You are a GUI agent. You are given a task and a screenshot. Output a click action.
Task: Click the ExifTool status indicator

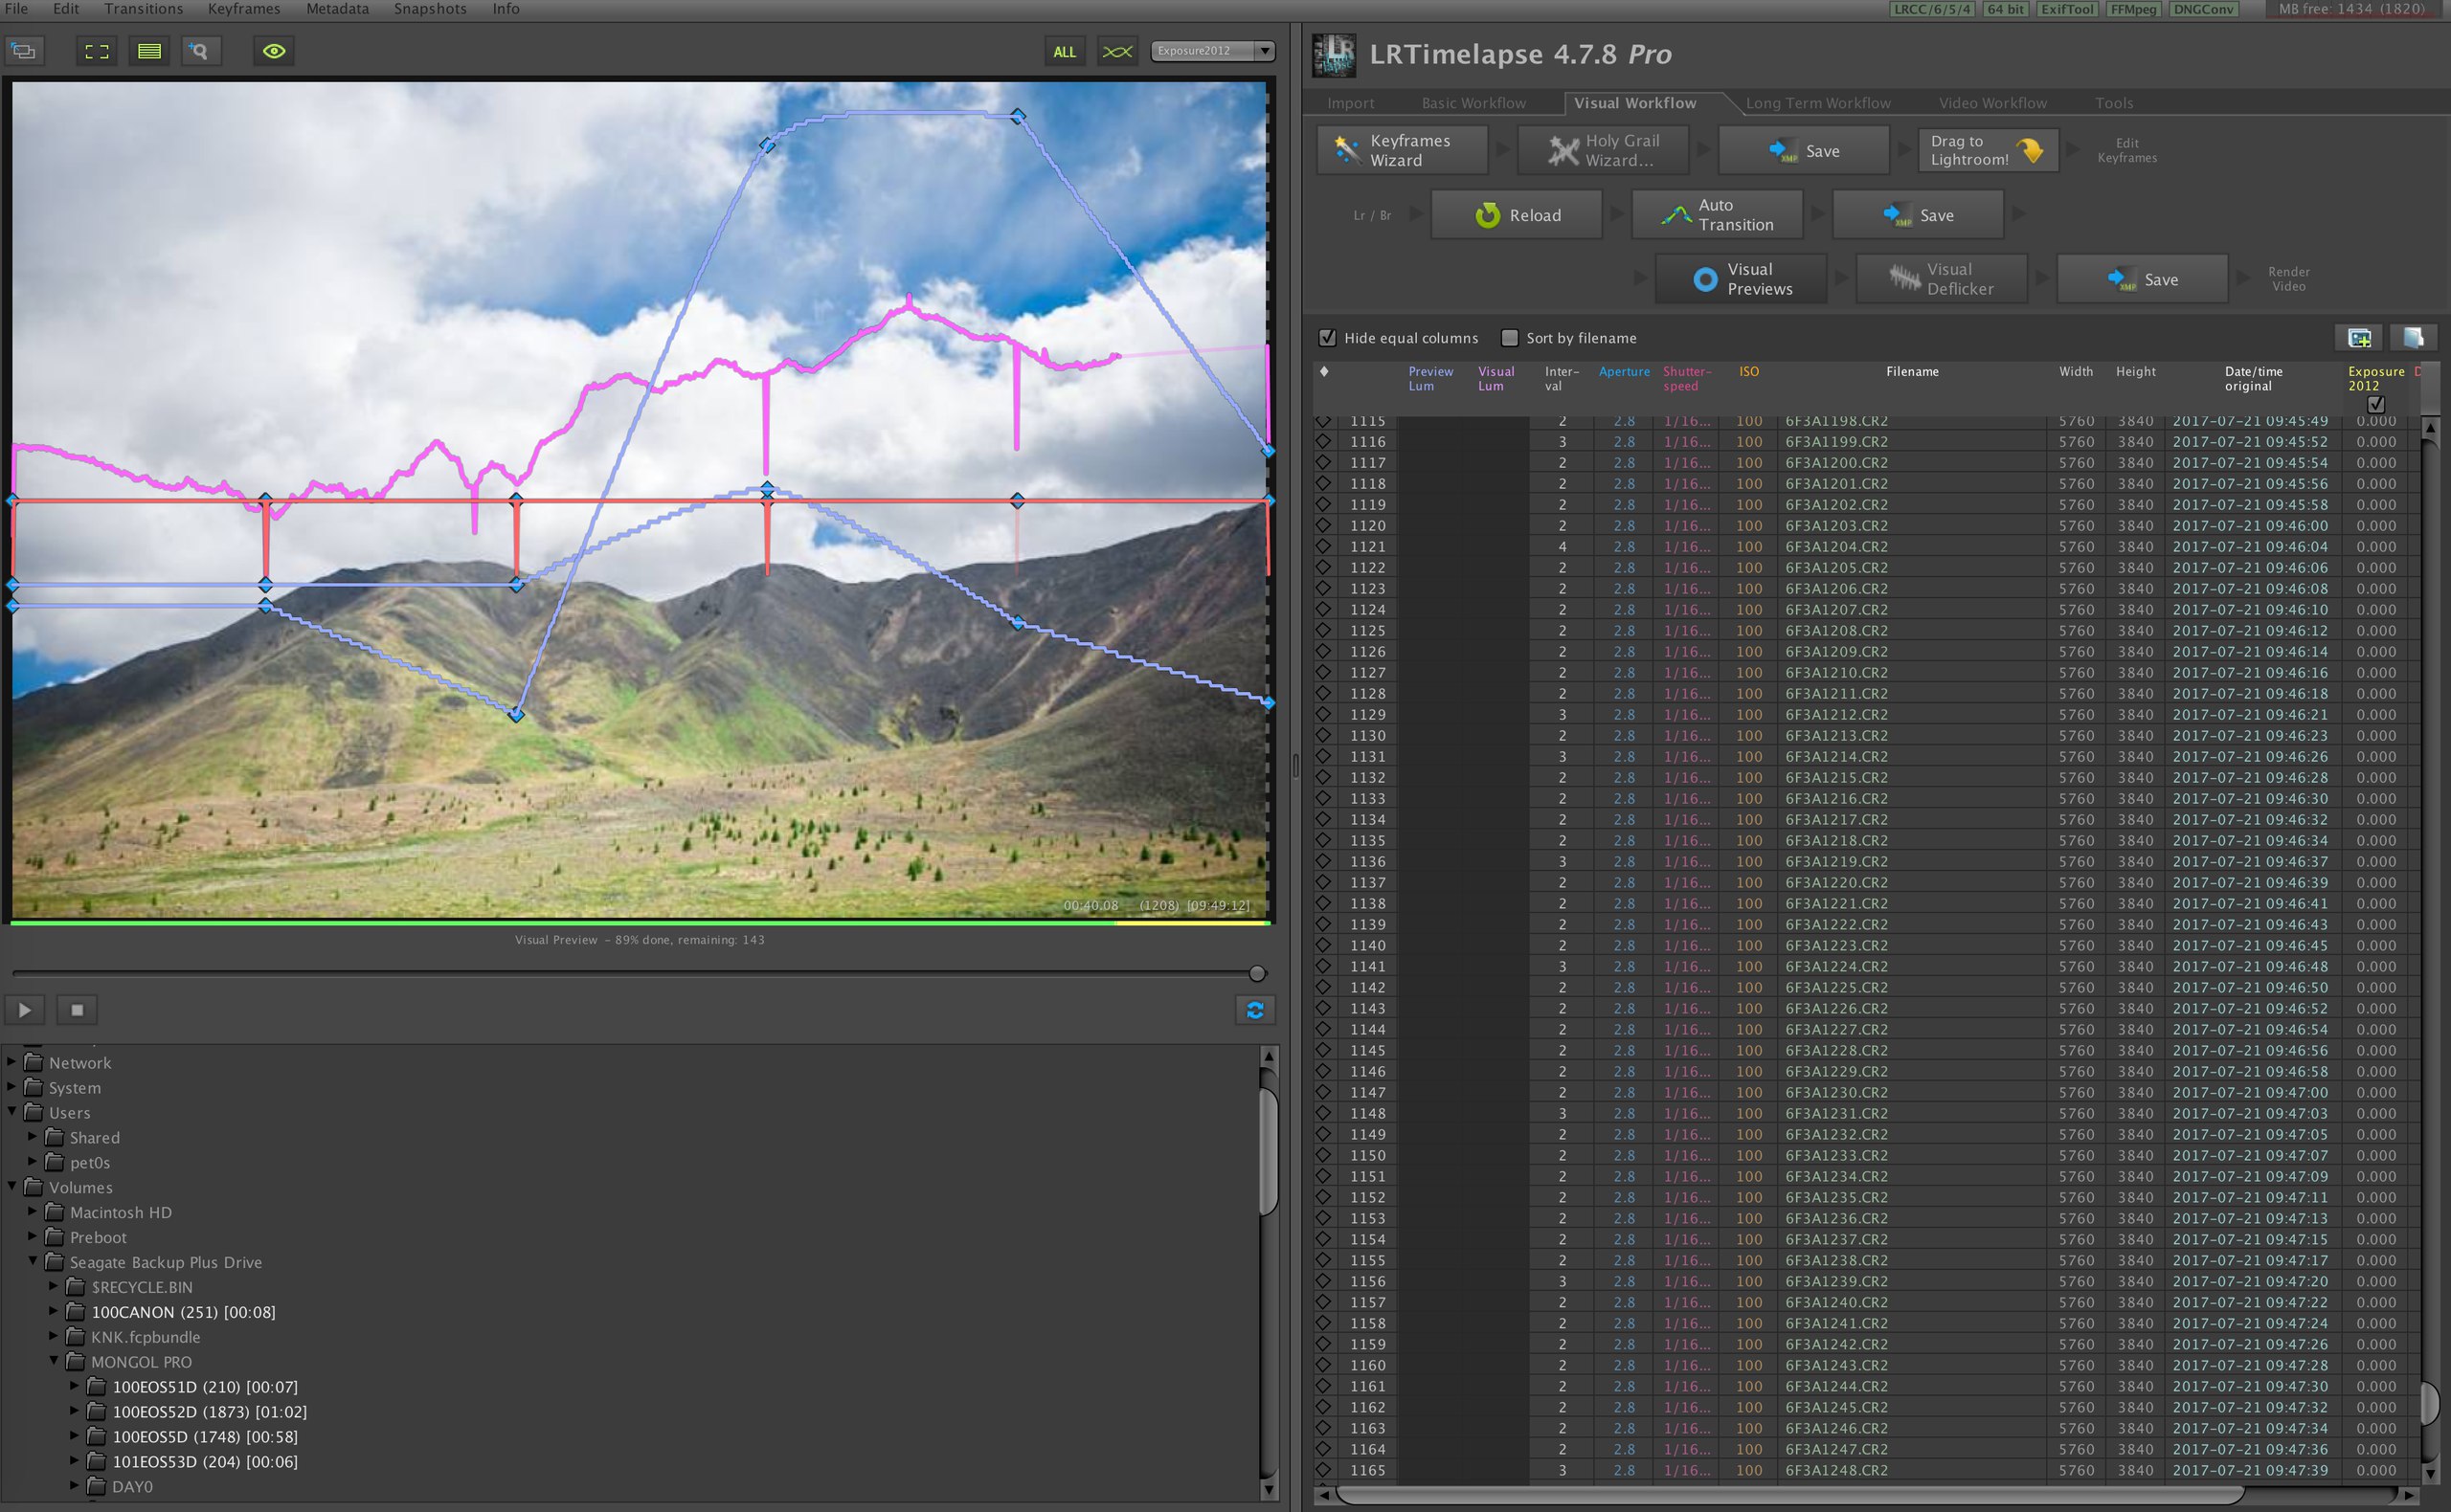point(2067,9)
